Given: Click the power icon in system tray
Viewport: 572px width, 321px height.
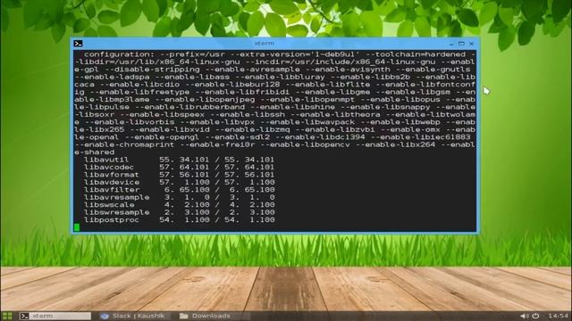Looking at the screenshot, I should tap(535, 316).
